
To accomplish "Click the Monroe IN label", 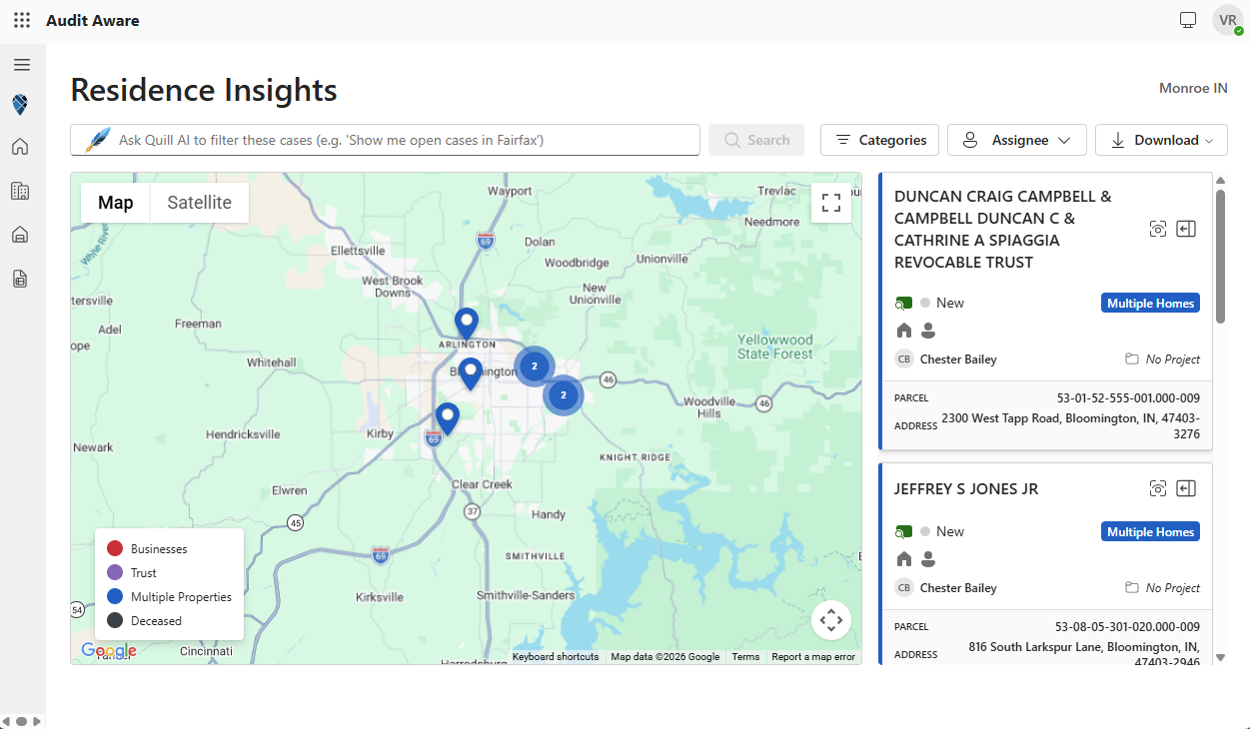I will (1193, 88).
